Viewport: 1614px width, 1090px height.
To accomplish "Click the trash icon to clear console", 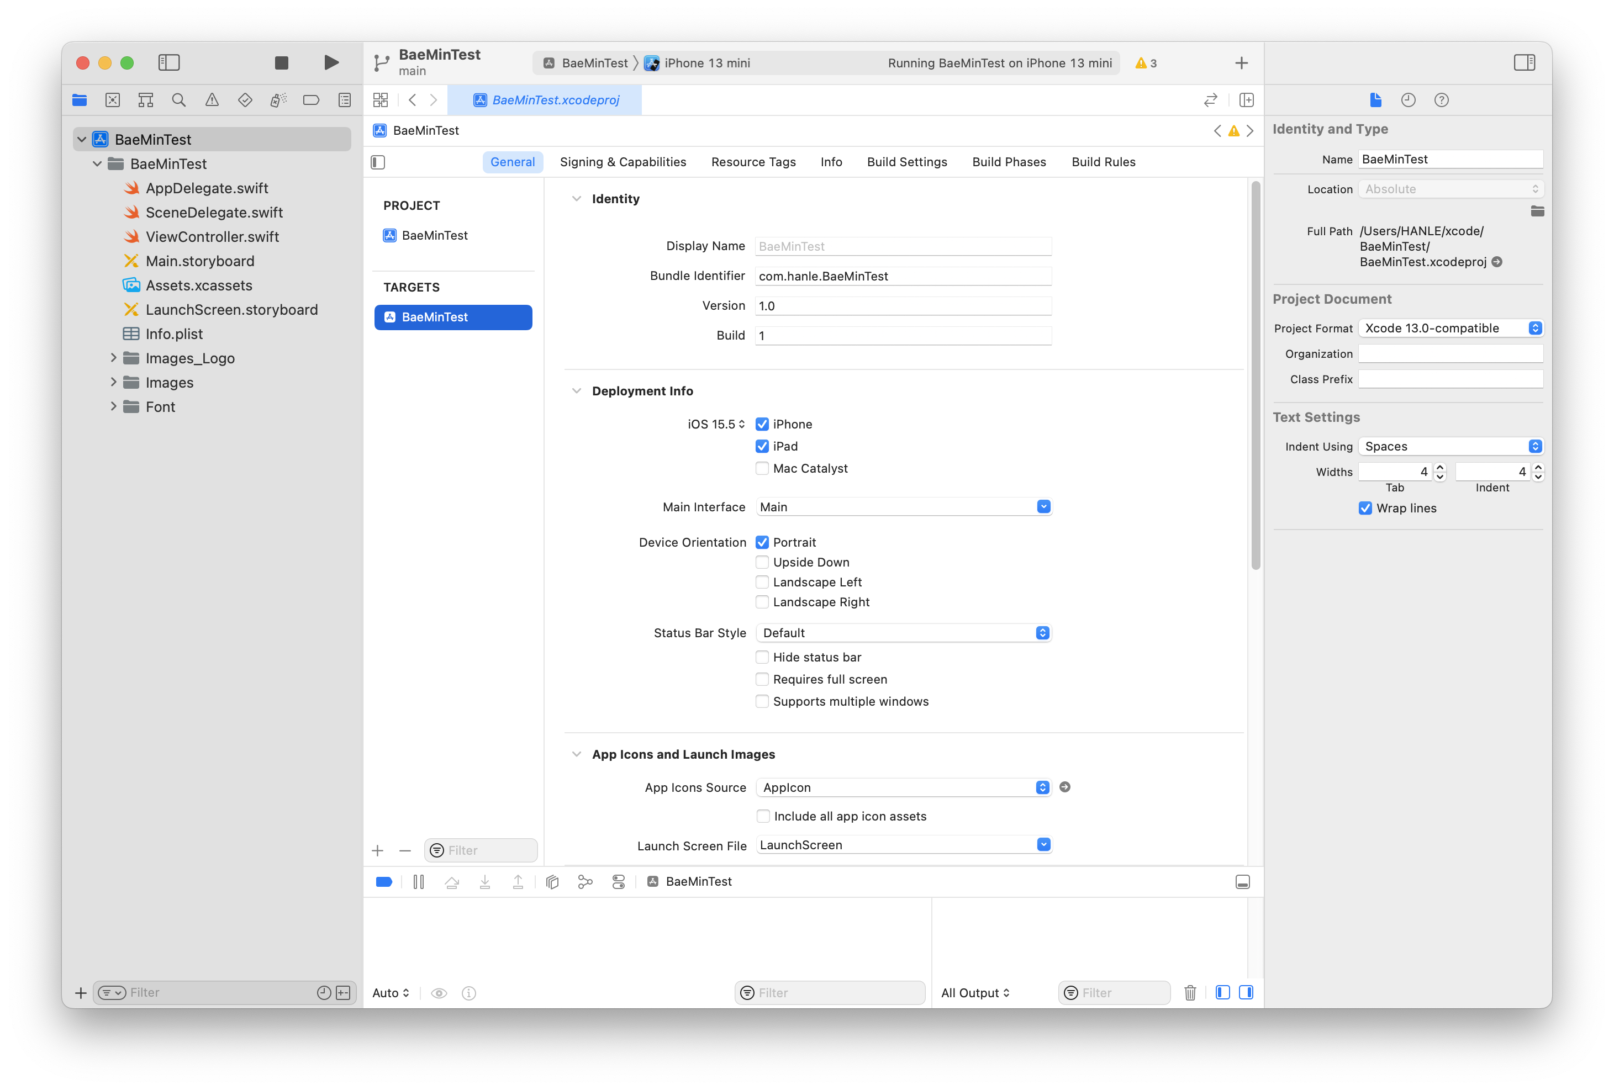I will click(x=1190, y=993).
